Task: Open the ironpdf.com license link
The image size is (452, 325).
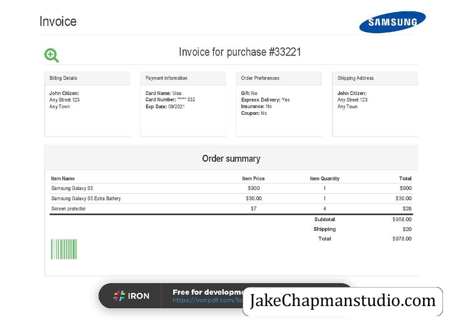Action: pyautogui.click(x=207, y=300)
